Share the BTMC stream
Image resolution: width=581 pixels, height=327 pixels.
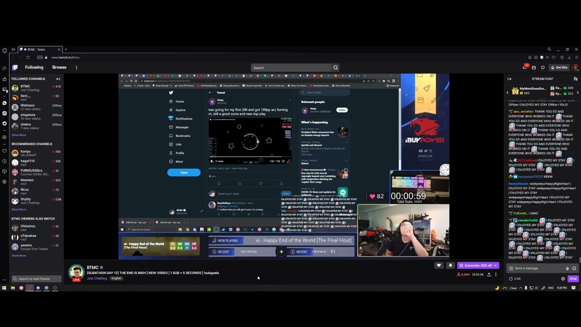[x=489, y=275]
